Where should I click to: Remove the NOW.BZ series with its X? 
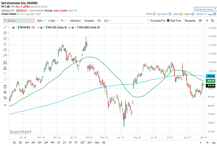(38, 27)
